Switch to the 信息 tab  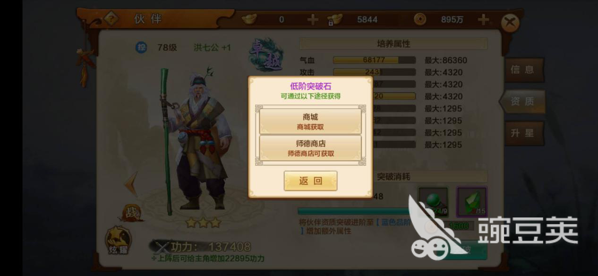523,70
